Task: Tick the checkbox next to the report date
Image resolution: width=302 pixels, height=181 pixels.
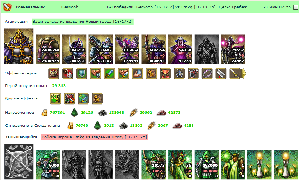Action: [296, 7]
